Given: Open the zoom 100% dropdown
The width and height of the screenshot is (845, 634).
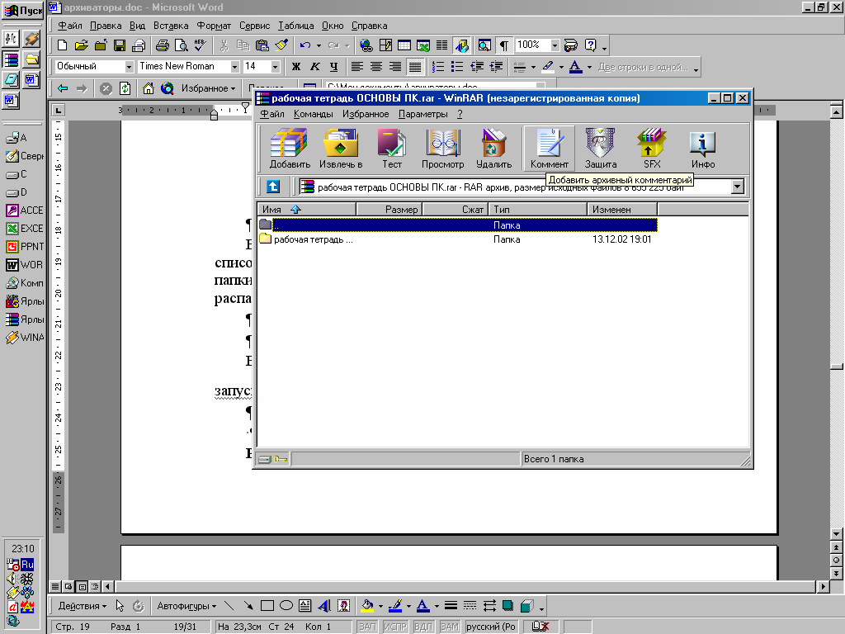Looking at the screenshot, I should pyautogui.click(x=555, y=45).
